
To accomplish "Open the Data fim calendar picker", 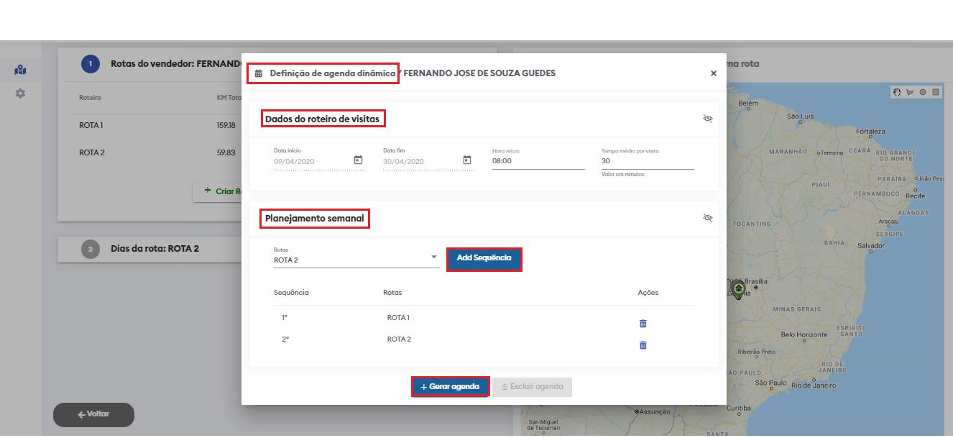I will pos(467,160).
